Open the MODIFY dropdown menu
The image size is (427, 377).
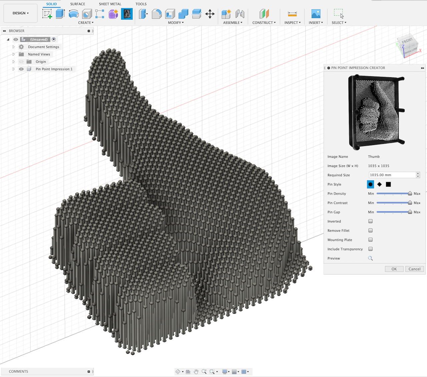click(x=176, y=23)
